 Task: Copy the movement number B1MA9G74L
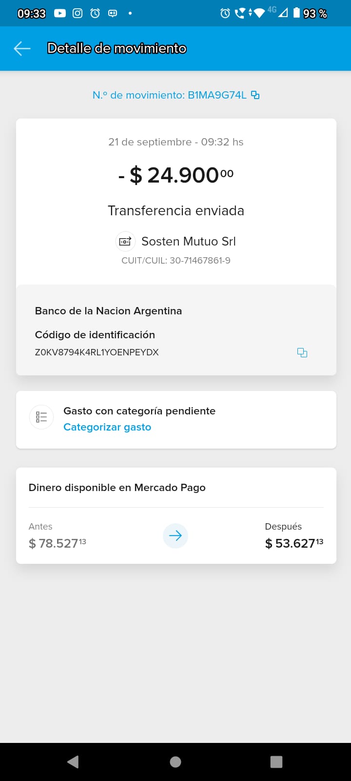point(255,95)
